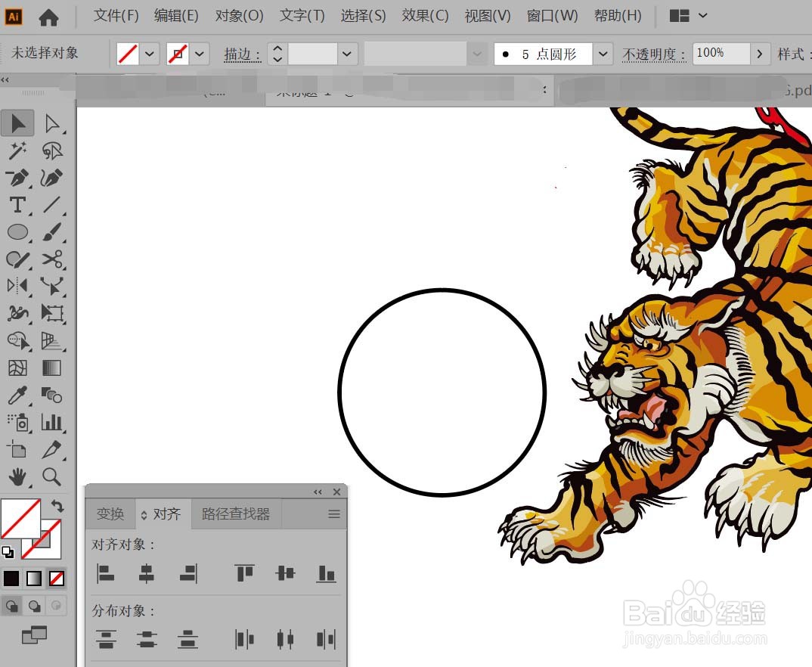The height and width of the screenshot is (667, 812).
Task: Activate the Artboard tool
Action: (x=17, y=449)
